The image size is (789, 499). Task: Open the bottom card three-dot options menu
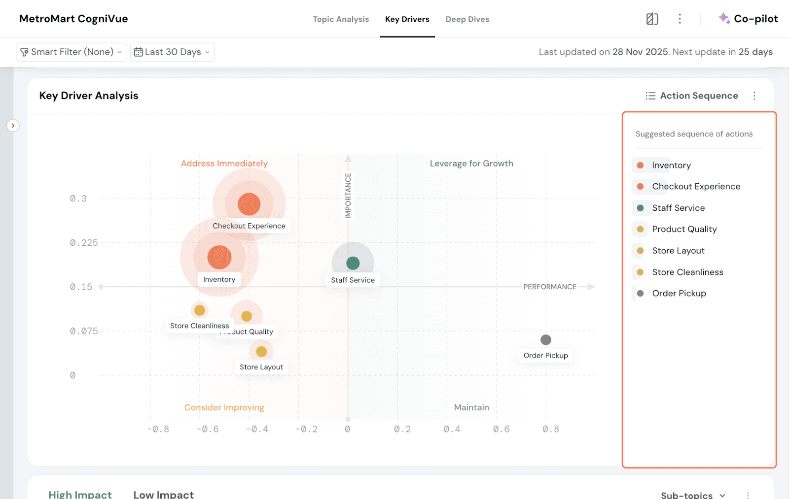pyautogui.click(x=748, y=495)
